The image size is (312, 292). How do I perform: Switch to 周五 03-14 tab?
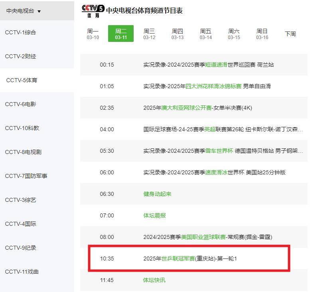click(x=206, y=34)
